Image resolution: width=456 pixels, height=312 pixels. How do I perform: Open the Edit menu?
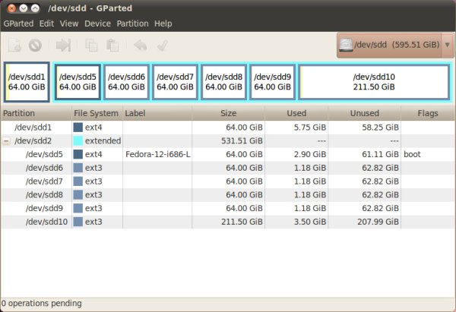tap(46, 24)
